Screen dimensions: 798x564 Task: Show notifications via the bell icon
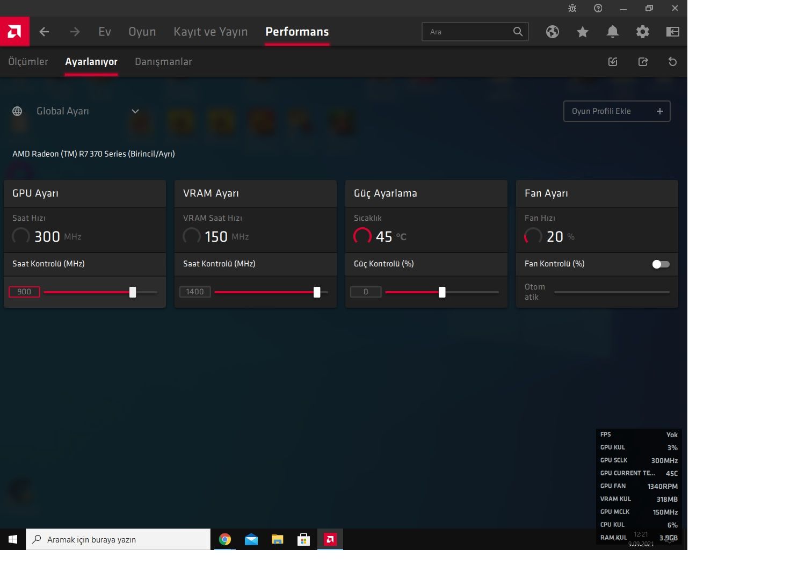[613, 32]
